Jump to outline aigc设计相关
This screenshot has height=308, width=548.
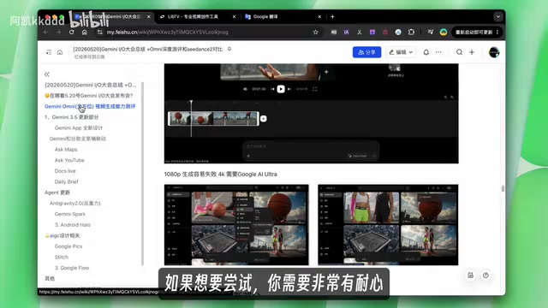[63, 236]
